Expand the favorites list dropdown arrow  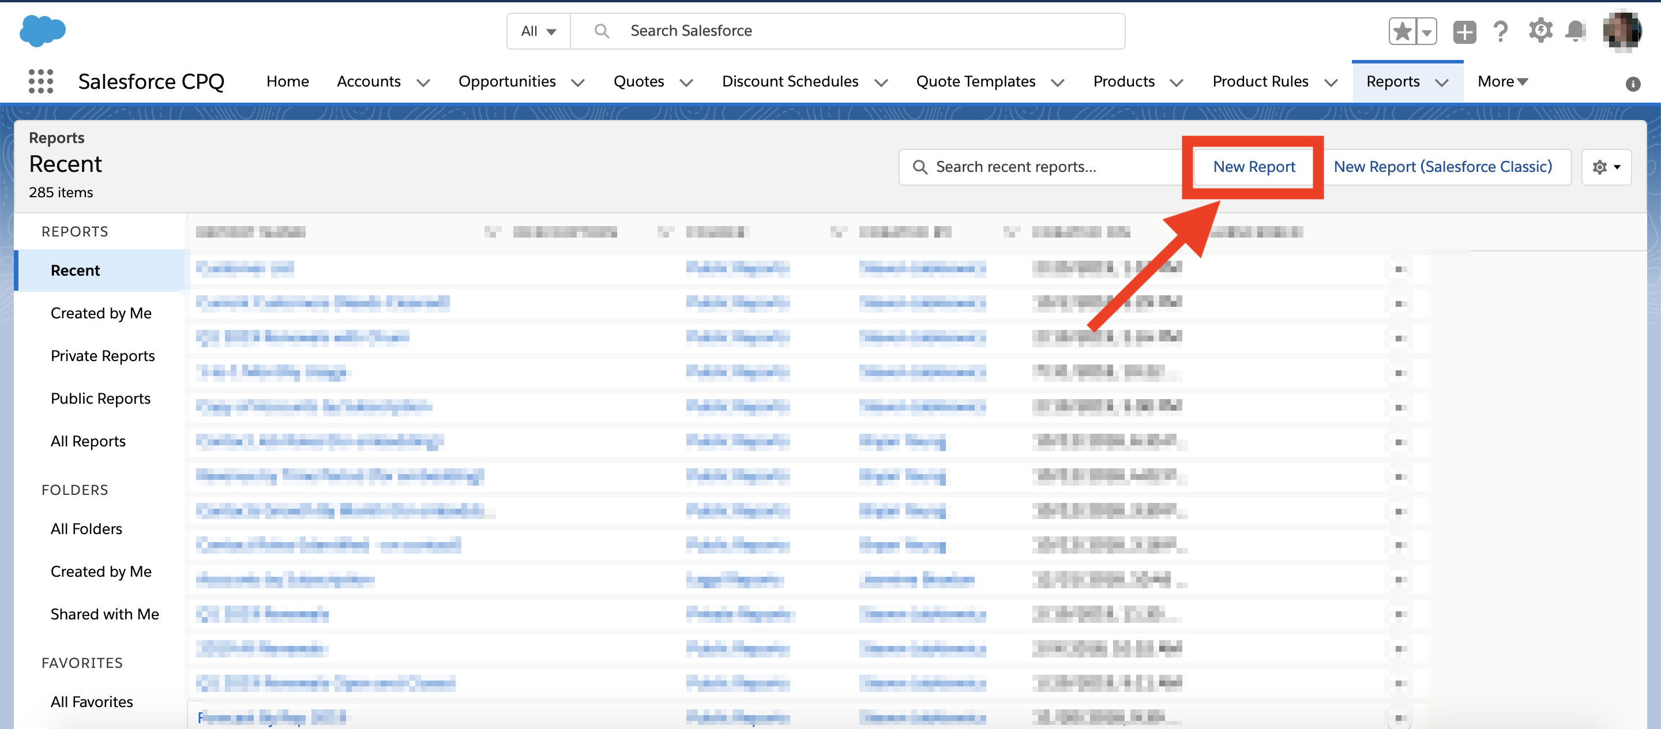pos(1426,31)
